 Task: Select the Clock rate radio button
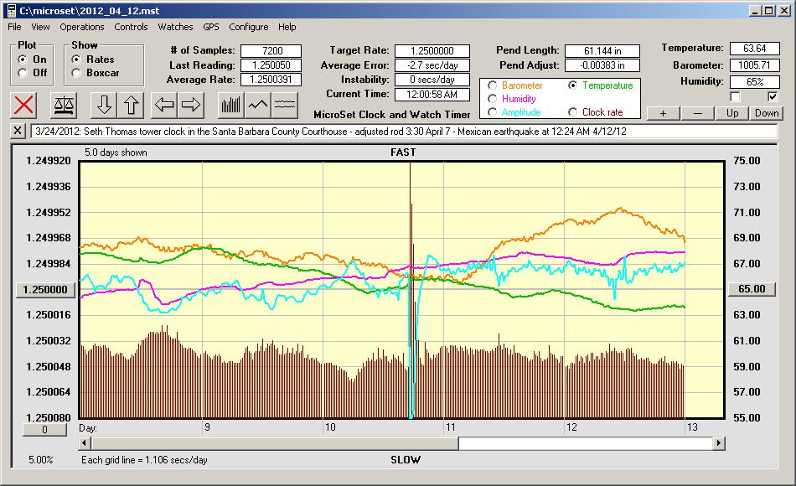coord(572,112)
